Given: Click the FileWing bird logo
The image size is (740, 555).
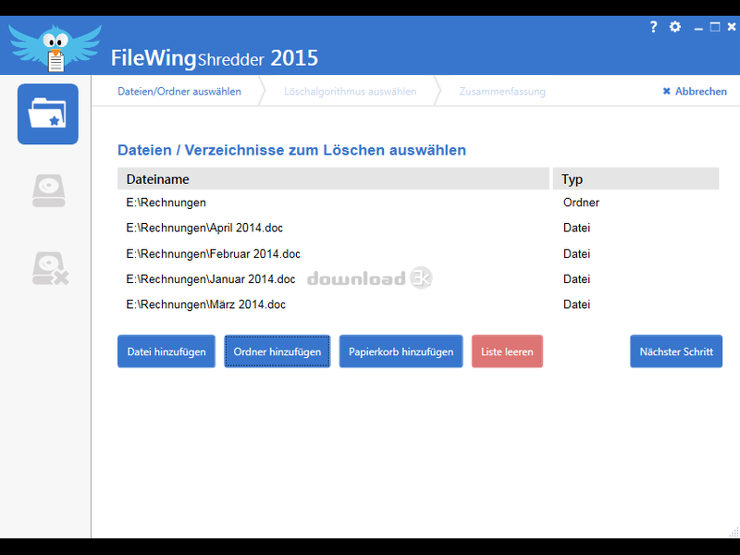Looking at the screenshot, I should [55, 48].
